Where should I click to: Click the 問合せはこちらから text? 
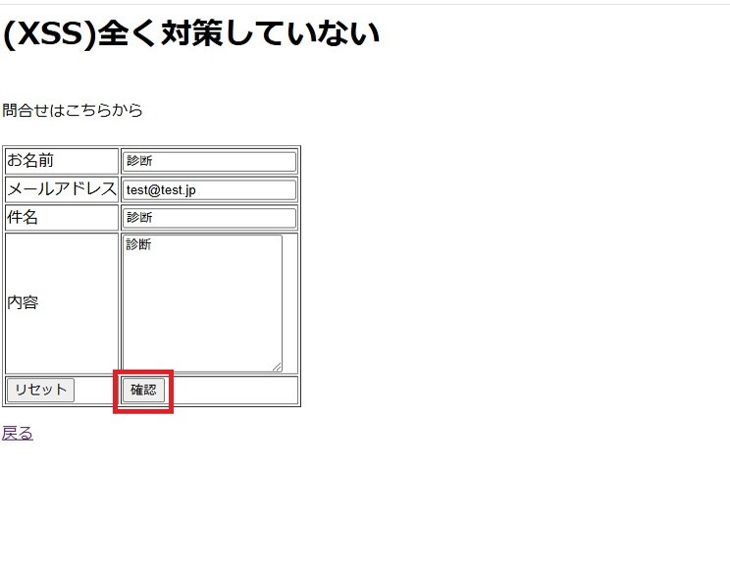73,111
